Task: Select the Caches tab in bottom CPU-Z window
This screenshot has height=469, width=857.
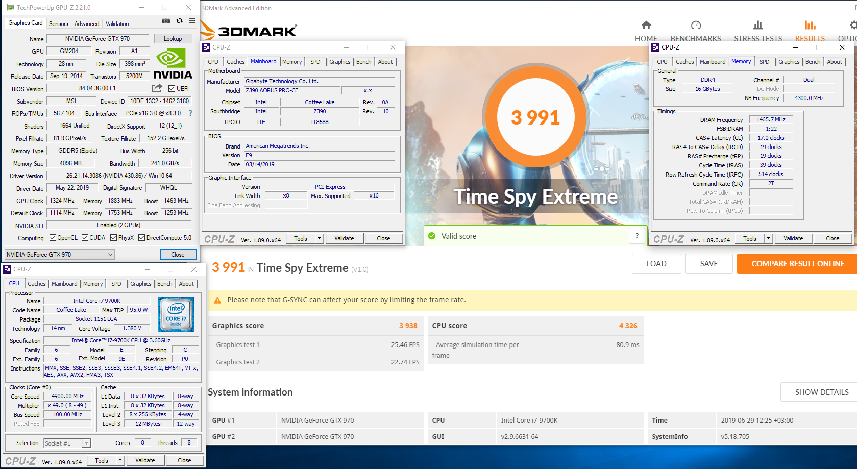Action: 37,284
